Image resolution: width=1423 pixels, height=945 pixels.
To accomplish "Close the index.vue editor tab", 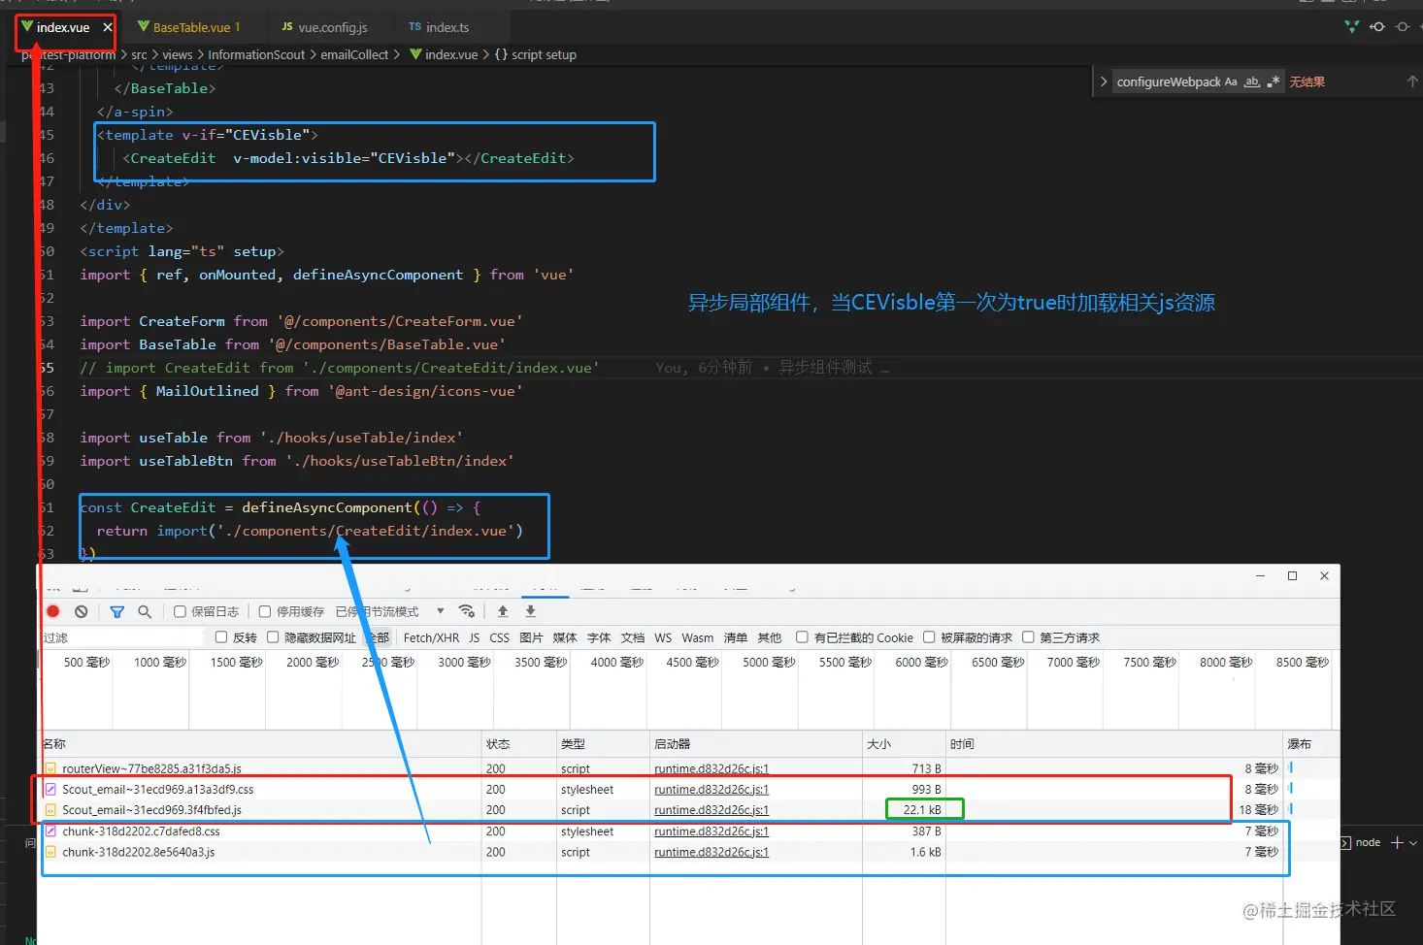I will point(108,27).
